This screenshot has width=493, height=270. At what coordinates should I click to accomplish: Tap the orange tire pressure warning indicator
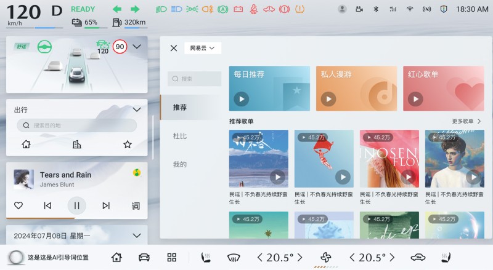coord(299,9)
